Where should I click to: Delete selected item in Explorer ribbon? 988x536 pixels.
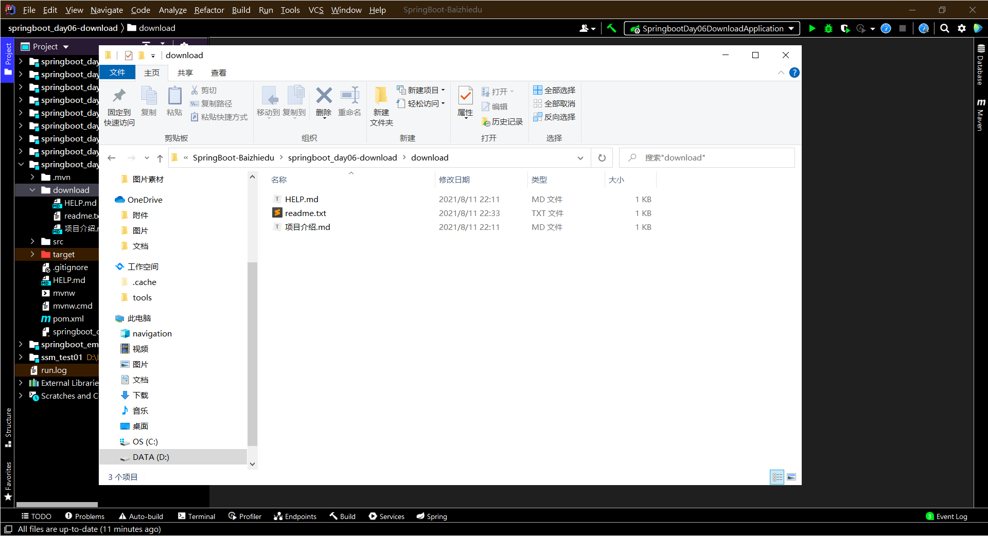[324, 102]
